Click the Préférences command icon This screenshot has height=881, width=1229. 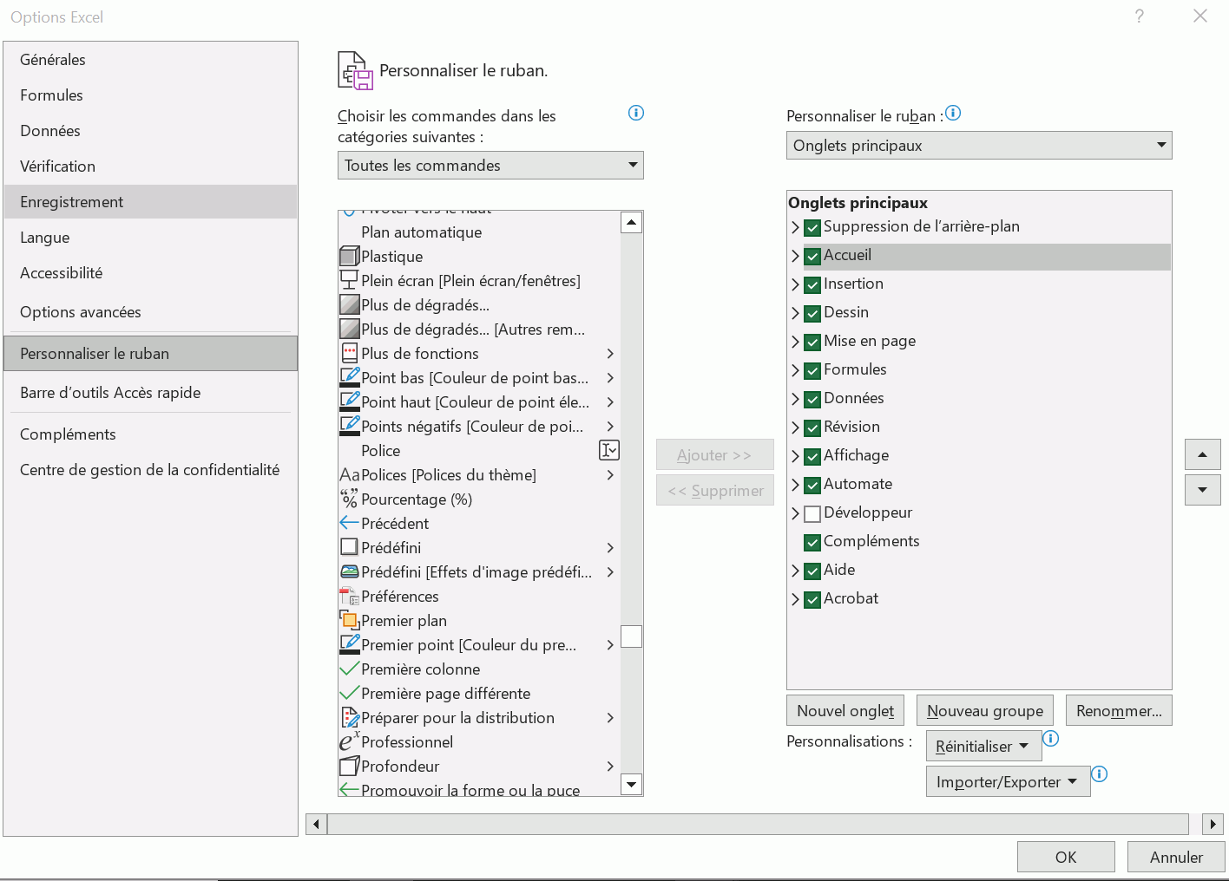[x=349, y=596]
